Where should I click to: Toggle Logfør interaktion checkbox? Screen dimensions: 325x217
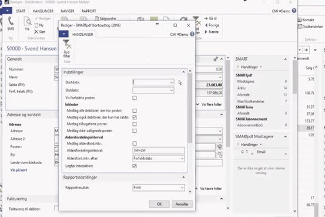point(135,166)
